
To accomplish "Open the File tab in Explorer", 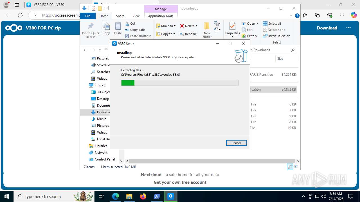I will pos(88,16).
